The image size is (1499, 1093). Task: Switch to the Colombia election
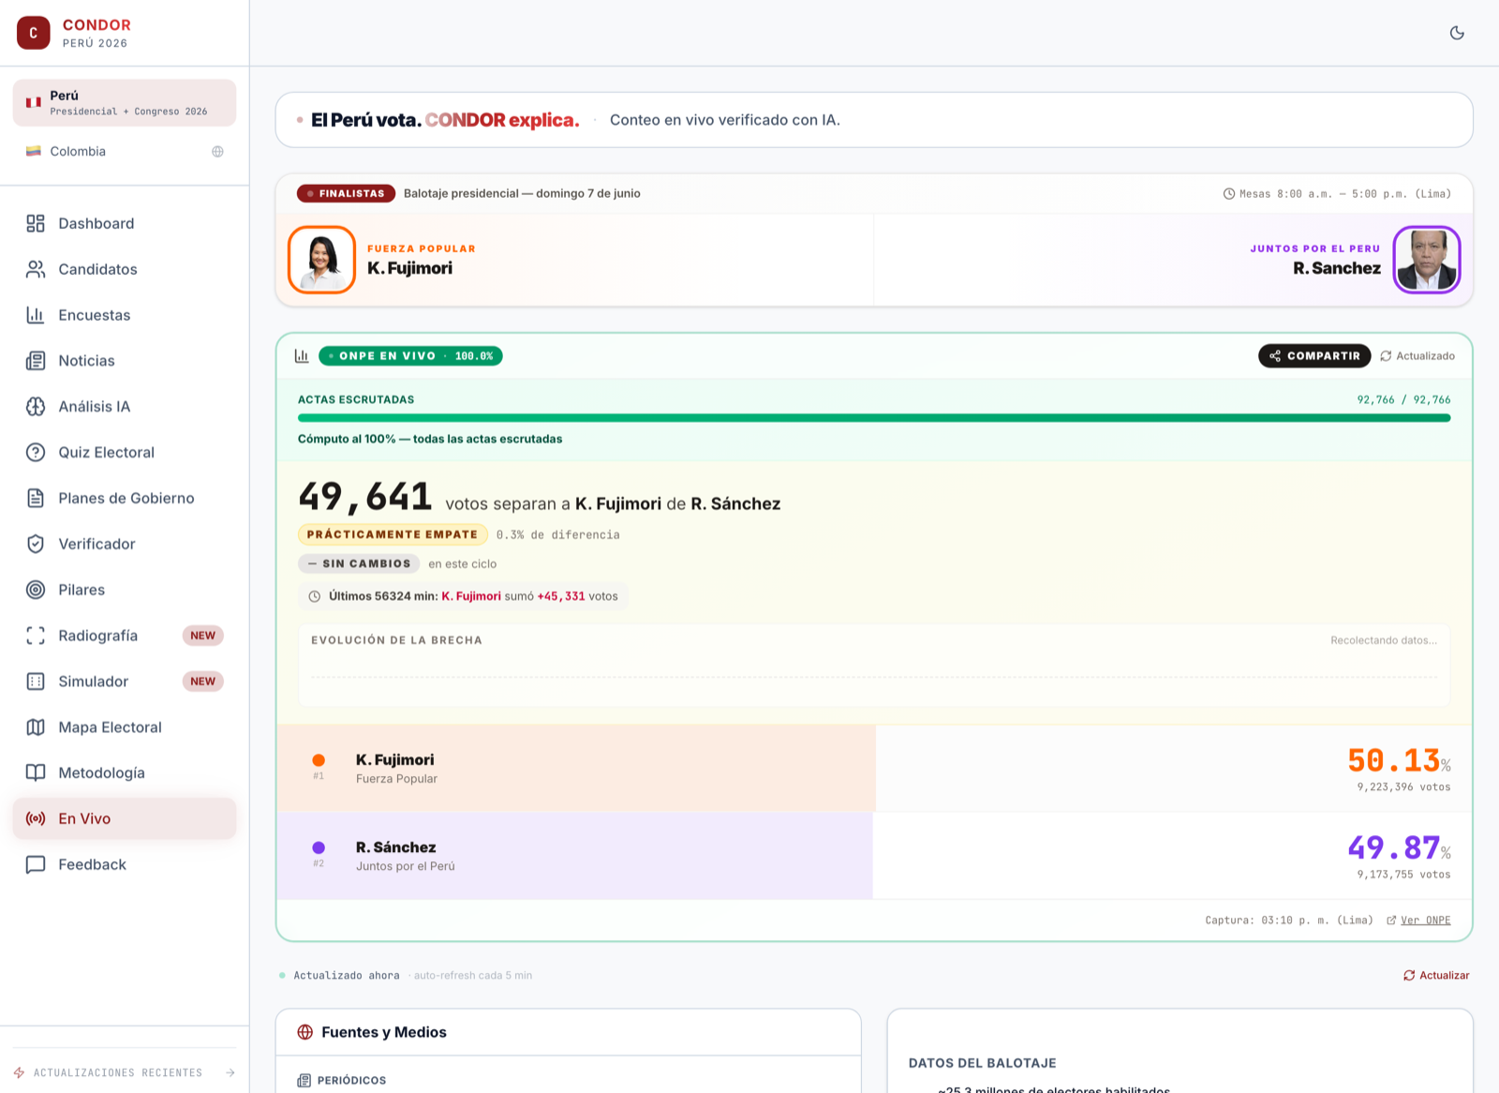click(x=125, y=152)
